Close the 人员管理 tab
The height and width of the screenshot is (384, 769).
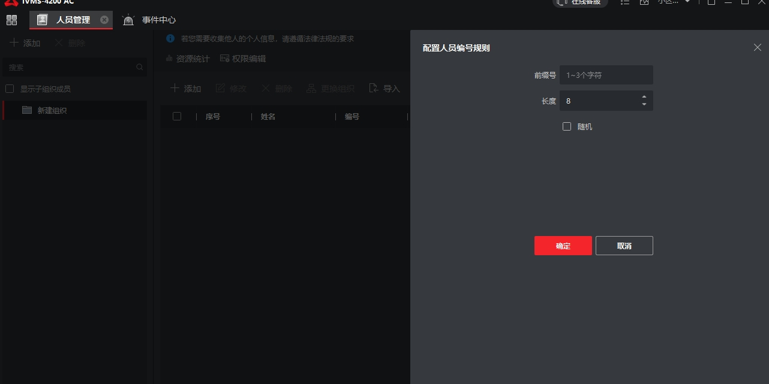point(104,20)
